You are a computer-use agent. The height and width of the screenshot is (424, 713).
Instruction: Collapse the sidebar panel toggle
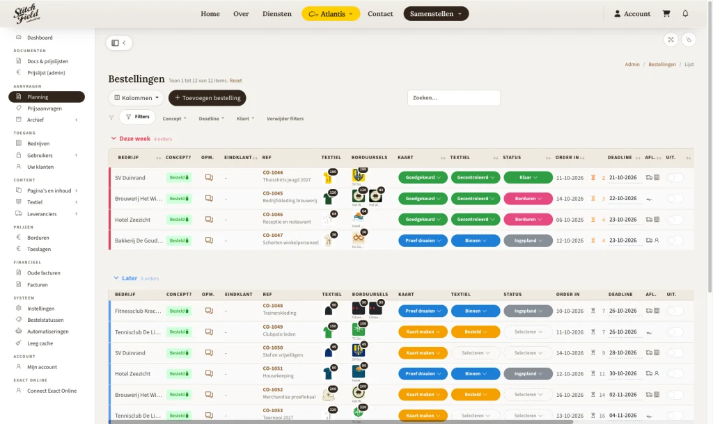(x=119, y=42)
